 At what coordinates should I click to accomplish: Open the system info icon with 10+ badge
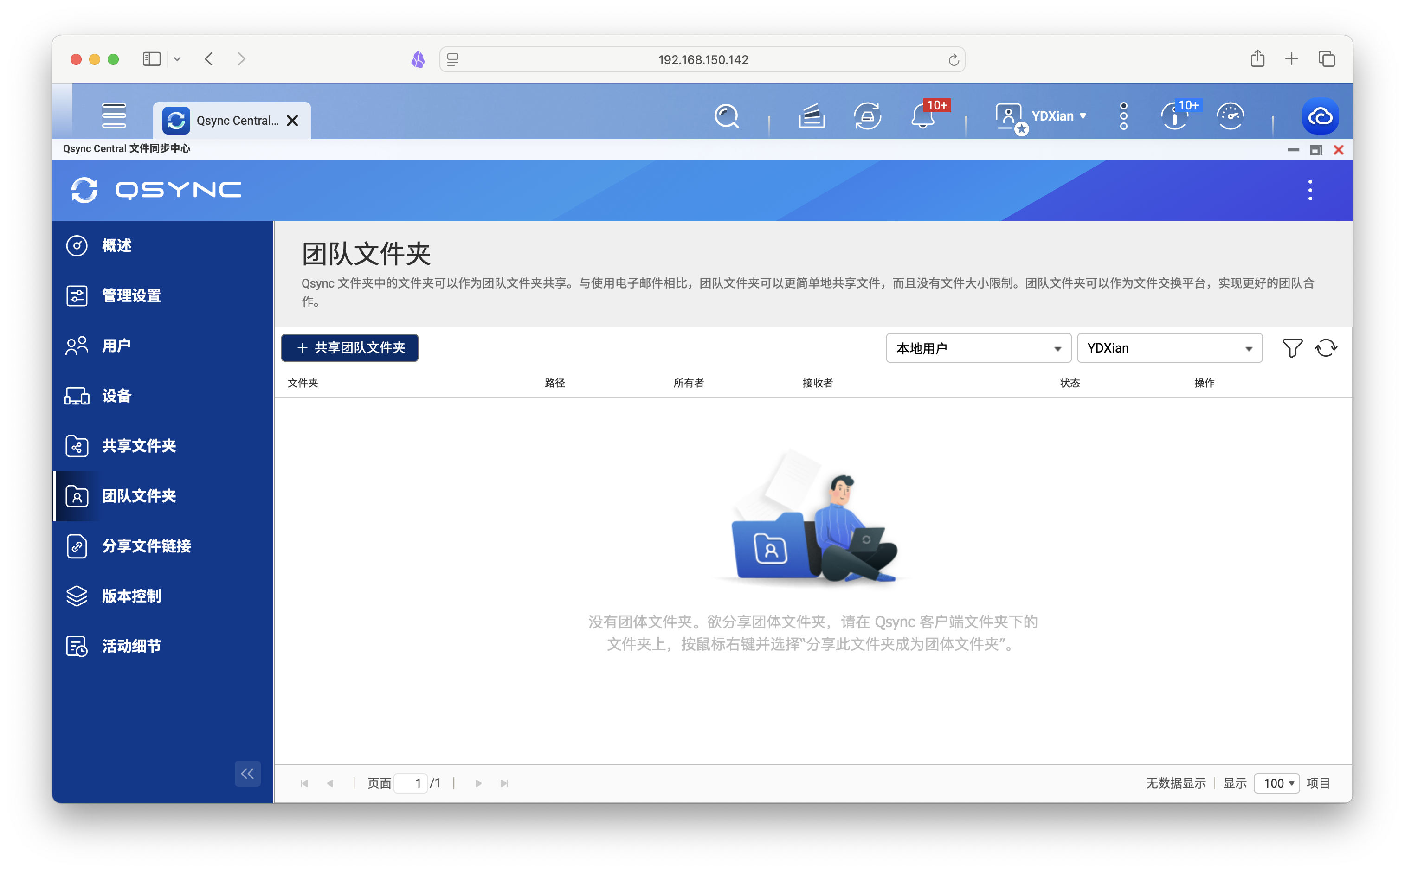[x=1175, y=116]
